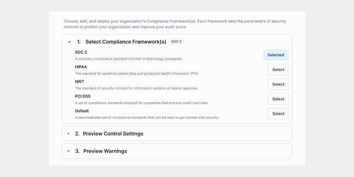Expand the Preview Control Settings arrow
354x177 pixels.
(x=68, y=134)
